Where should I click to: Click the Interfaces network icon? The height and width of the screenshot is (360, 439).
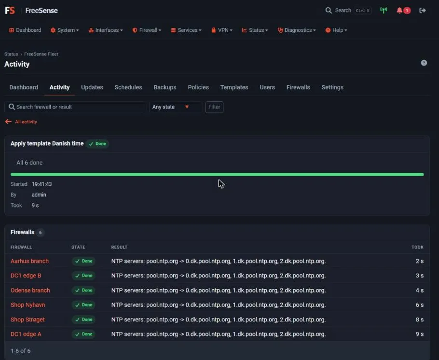(x=91, y=30)
